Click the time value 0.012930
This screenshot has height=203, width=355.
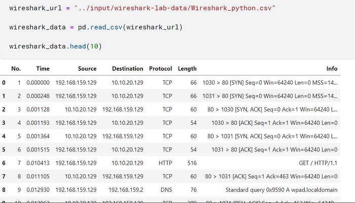38,190
